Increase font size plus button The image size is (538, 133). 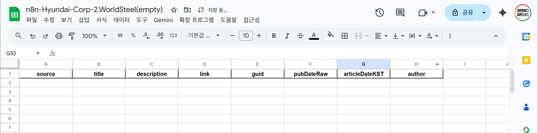click(x=259, y=36)
